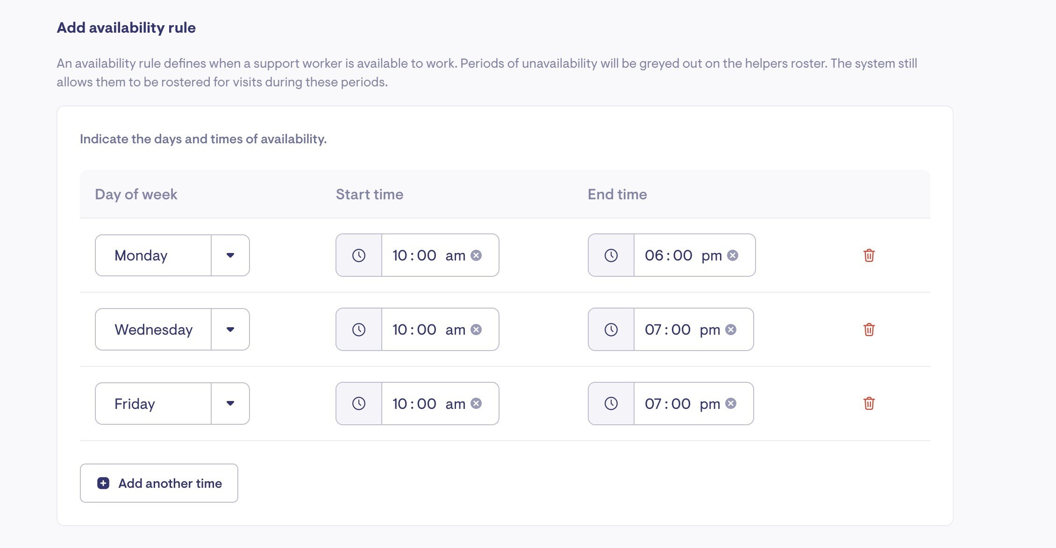Viewport: 1056px width, 548px height.
Task: Expand the Monday day dropdown arrow
Action: (230, 255)
